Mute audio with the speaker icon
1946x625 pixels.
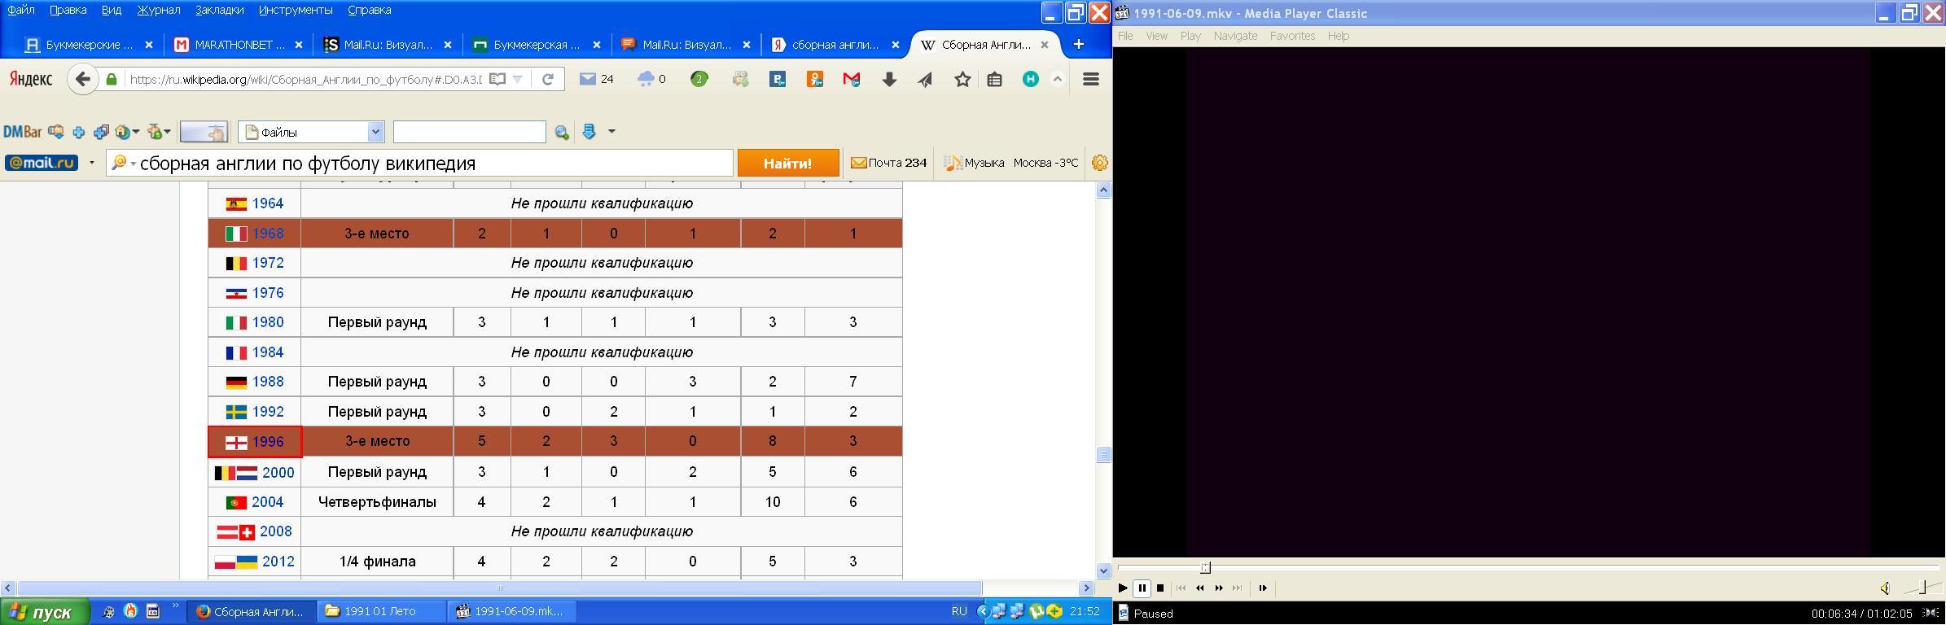click(x=1885, y=588)
